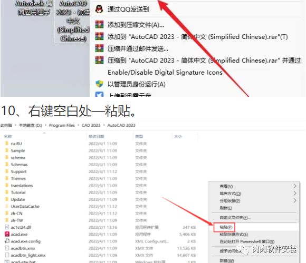Choose 刷新(E) in the context menu
306x263 pixels.
(x=226, y=208)
